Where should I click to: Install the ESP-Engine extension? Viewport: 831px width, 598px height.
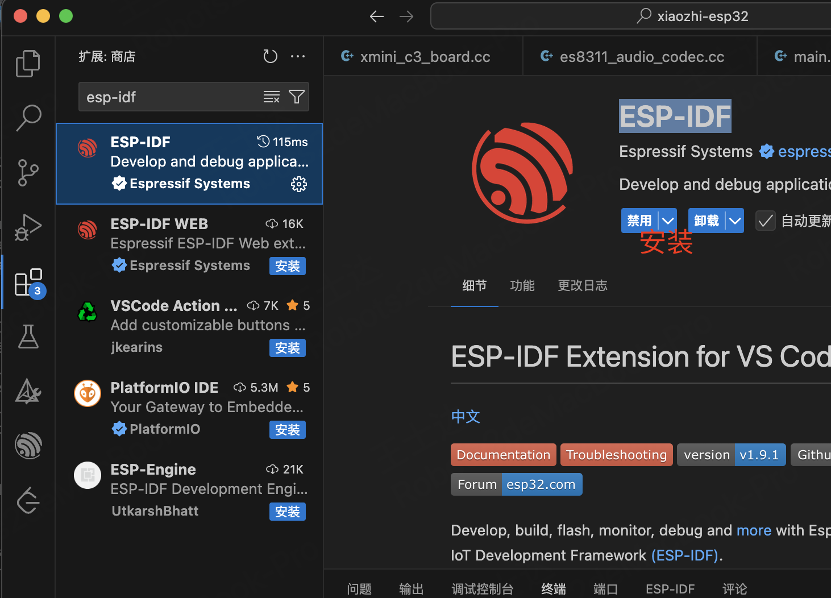(x=288, y=512)
